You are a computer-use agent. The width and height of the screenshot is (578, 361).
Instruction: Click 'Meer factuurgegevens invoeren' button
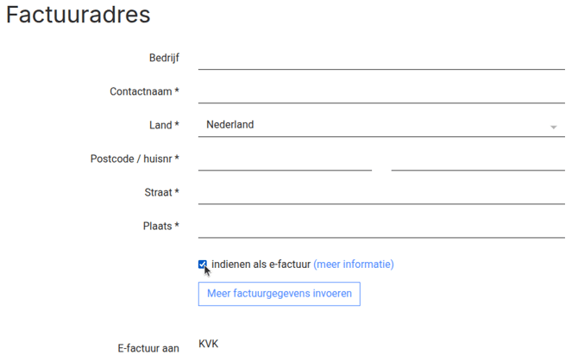pyautogui.click(x=279, y=294)
